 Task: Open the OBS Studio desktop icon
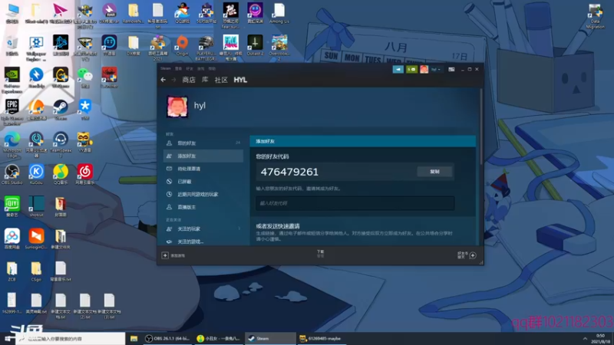pyautogui.click(x=12, y=175)
